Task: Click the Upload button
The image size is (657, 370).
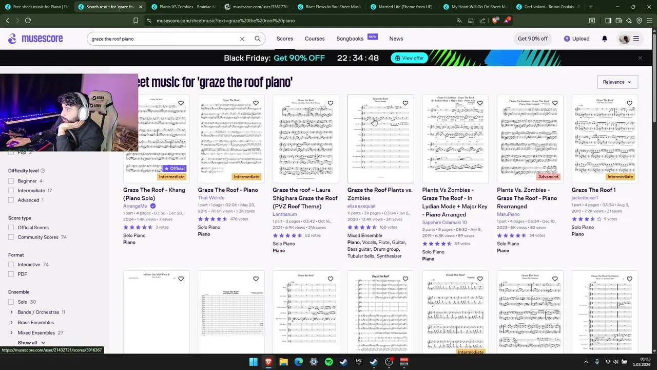Action: 576,39
